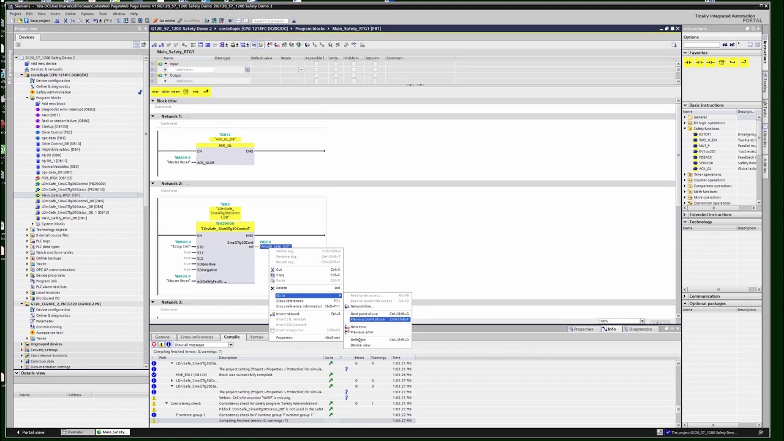This screenshot has height=441, width=784.
Task: Switch to the Cross-references tab
Action: pyautogui.click(x=197, y=337)
